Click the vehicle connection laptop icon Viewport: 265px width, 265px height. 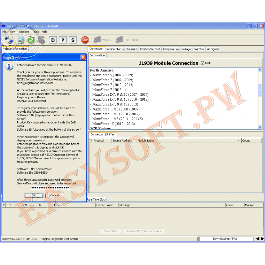(x=9, y=40)
